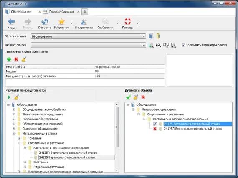The width and height of the screenshot is (238, 178).
Task: Expand the Токарные tree node
Action: point(19,138)
